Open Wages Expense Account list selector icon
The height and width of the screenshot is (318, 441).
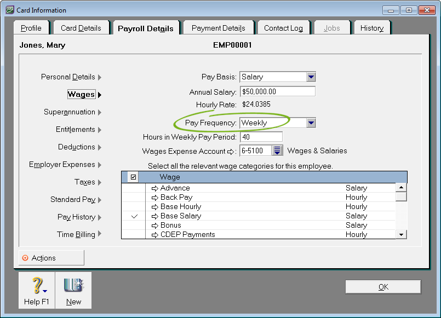pos(277,151)
